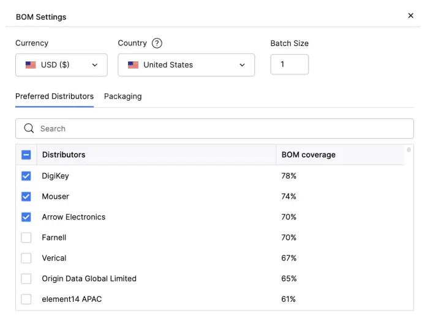This screenshot has width=425, height=316.
Task: Close the BOM Settings dialog
Action: pos(411,16)
